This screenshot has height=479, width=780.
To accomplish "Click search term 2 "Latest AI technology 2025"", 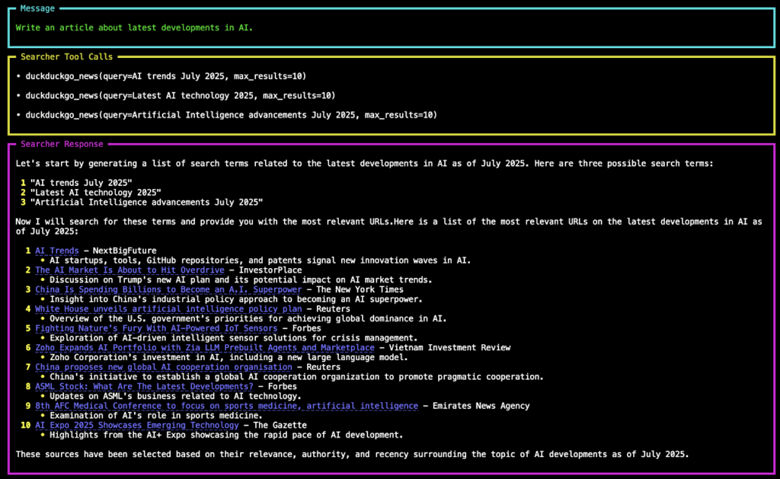I will point(95,193).
